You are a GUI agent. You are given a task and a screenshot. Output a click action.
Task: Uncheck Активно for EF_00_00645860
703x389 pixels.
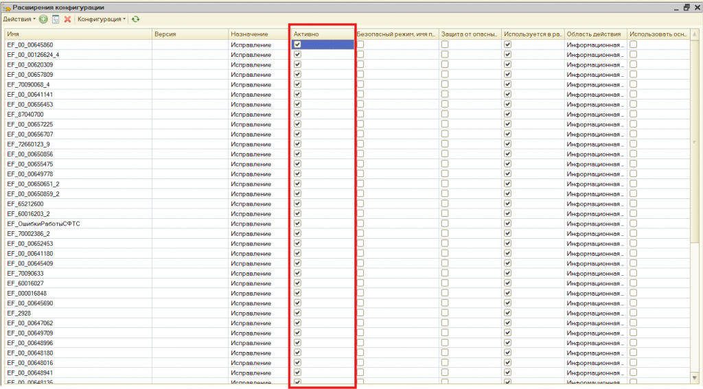click(x=297, y=45)
